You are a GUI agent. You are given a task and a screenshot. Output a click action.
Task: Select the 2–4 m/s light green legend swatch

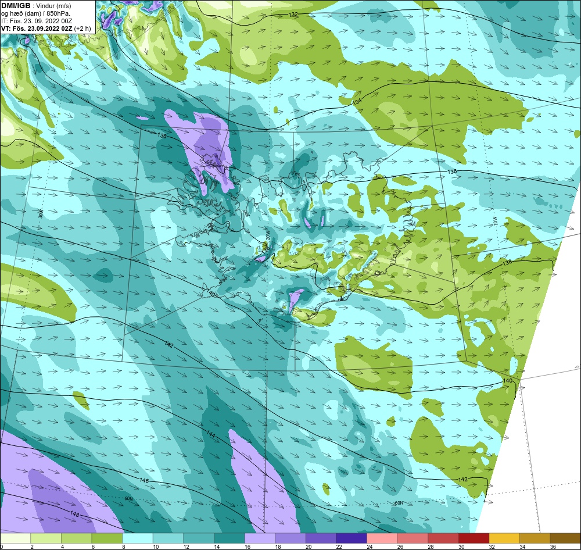[46, 538]
